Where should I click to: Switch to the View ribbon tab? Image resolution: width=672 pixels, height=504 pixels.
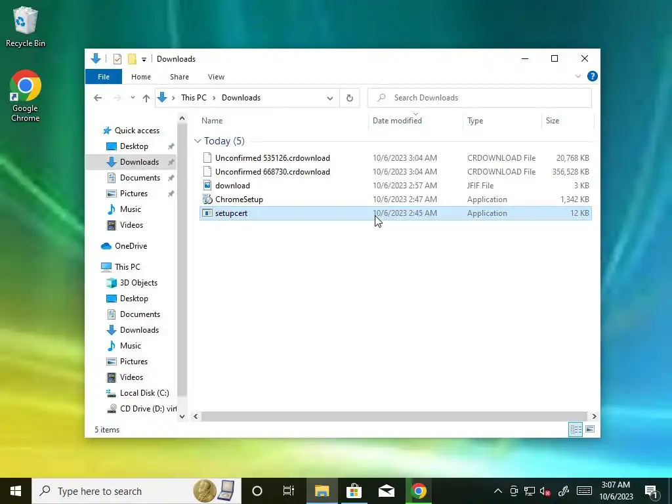[216, 77]
